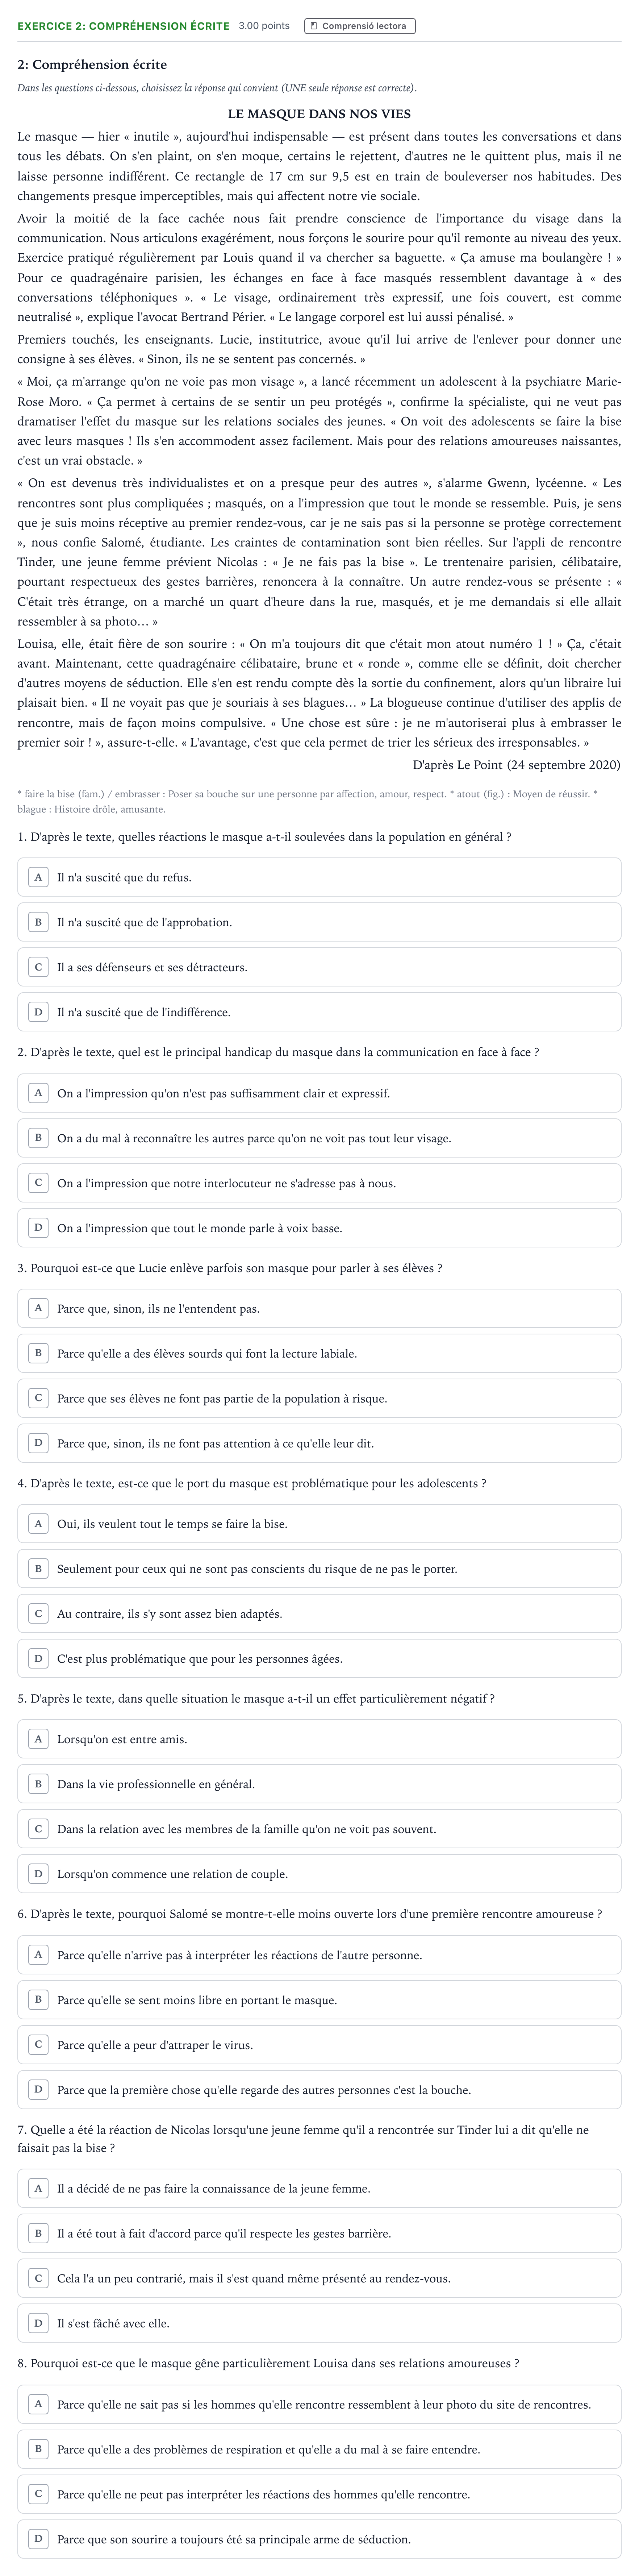Select 'Oui, ils veulent tout le temps se faire la bise'

tap(319, 1524)
